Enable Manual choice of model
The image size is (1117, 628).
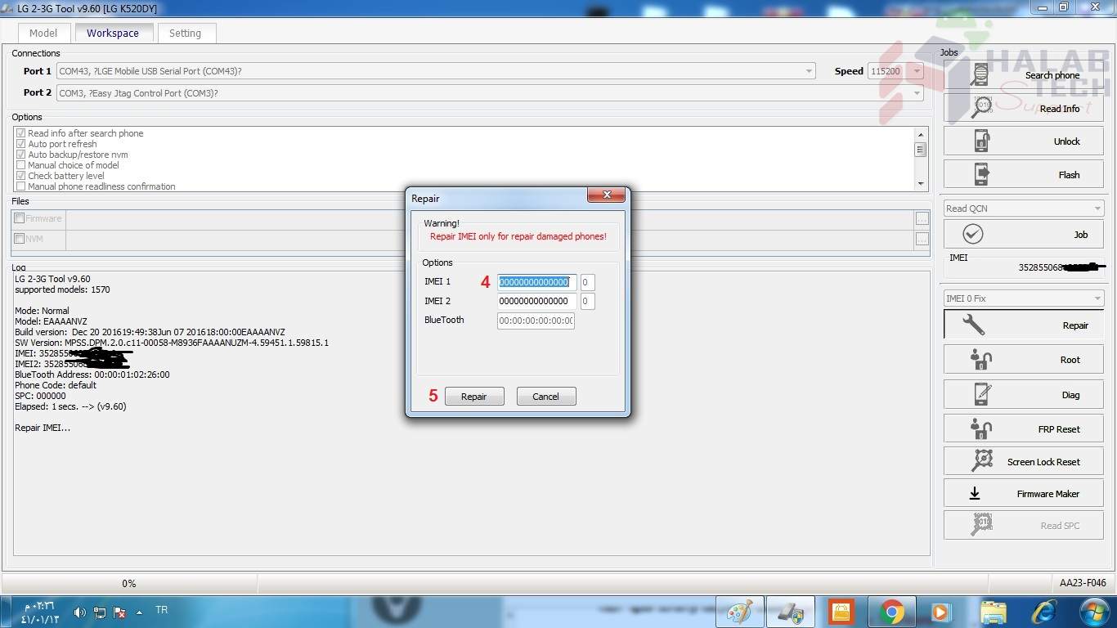click(x=21, y=165)
